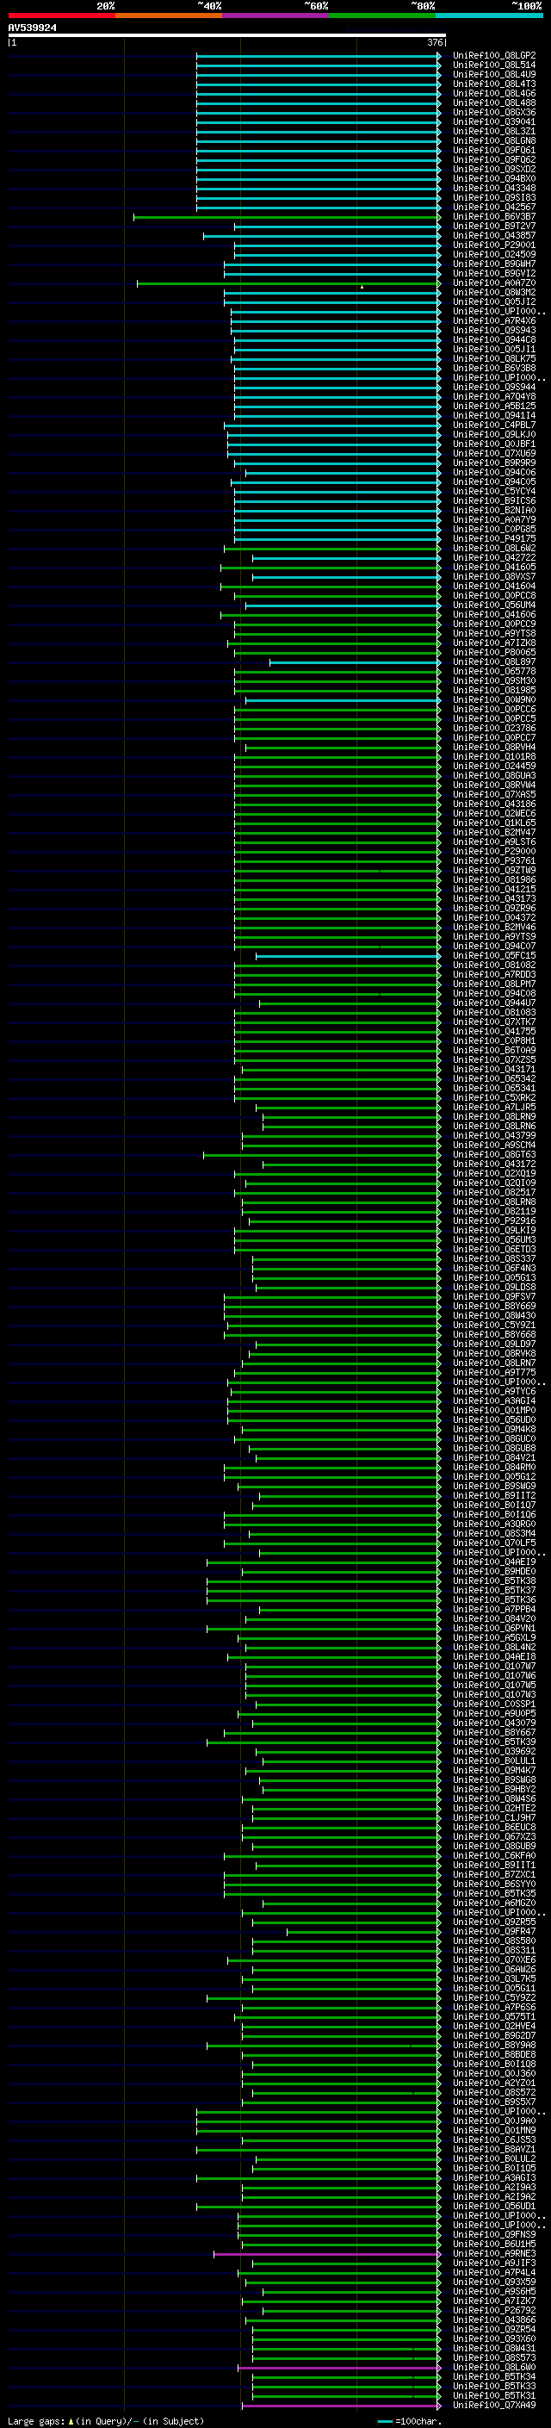
Task: Select hit label UniRef100_Q9FNS9
Action: pyautogui.click(x=493, y=2234)
